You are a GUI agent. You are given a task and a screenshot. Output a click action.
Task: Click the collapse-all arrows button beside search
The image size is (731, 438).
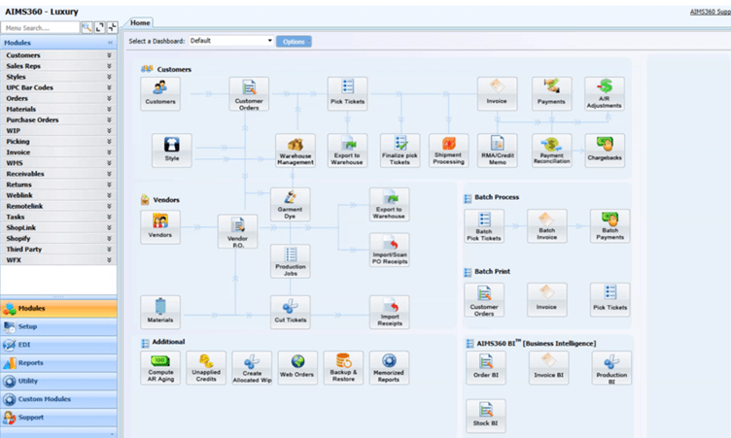coord(113,27)
